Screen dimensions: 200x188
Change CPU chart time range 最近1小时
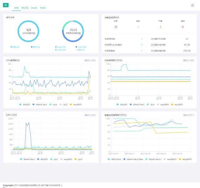pos(90,60)
